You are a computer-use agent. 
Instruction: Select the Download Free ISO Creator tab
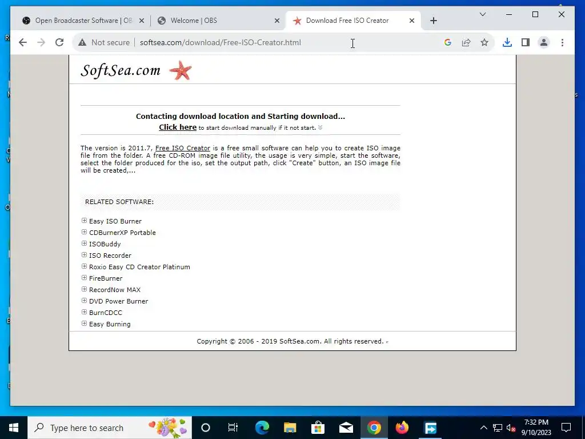click(353, 21)
